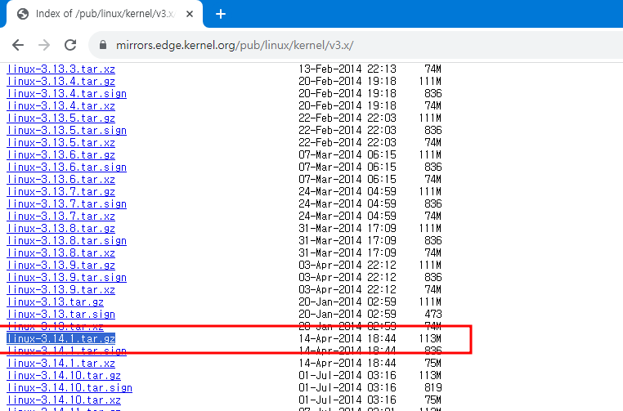Click the 113M size of linux-3.14.1.tar.gz
Viewport: 623px width, 411px height.
[x=430, y=339]
